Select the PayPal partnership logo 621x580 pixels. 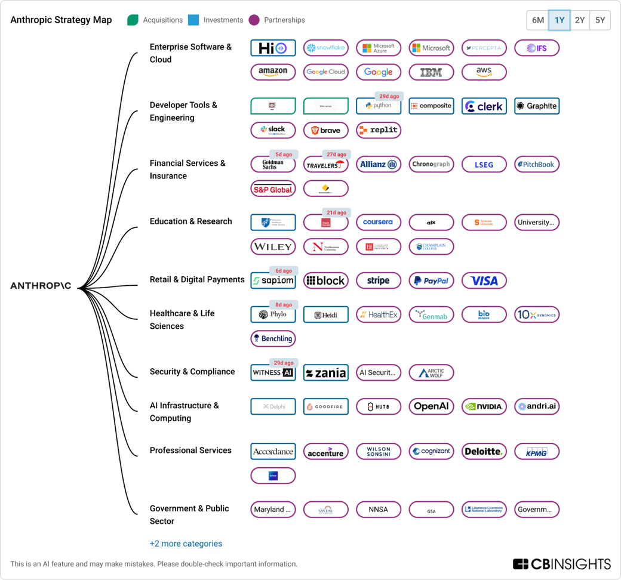click(431, 280)
